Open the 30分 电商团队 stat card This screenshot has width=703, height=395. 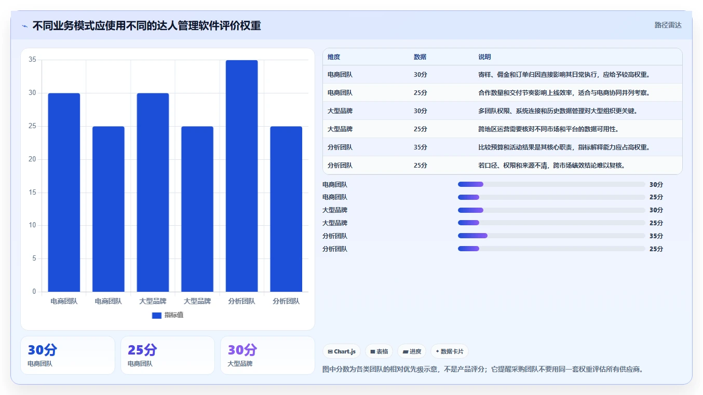tap(67, 355)
